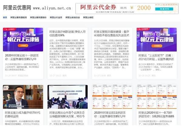Screen dimensions: 182x127
Task: Open the conference presentation photo thumbnail
Action: pos(68,97)
